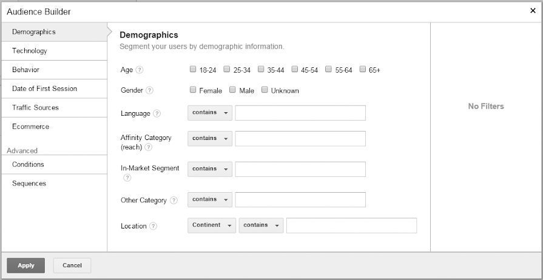Close the Audience Builder dialog
Viewport: 543px width, 280px height.
coord(533,11)
